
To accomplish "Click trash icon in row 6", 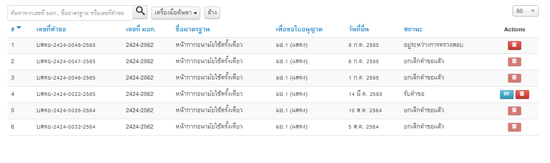I will tap(514, 127).
